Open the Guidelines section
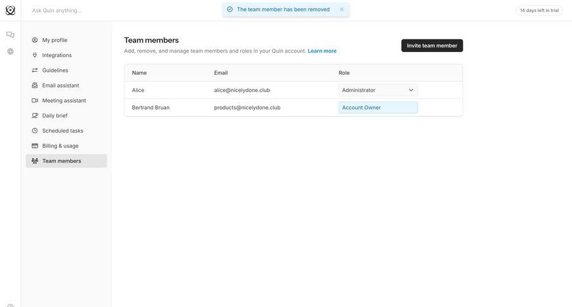The image size is (572, 307). click(66, 70)
